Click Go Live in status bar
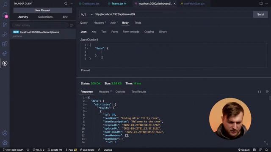The height and width of the screenshot is (152, 271). click(x=244, y=150)
